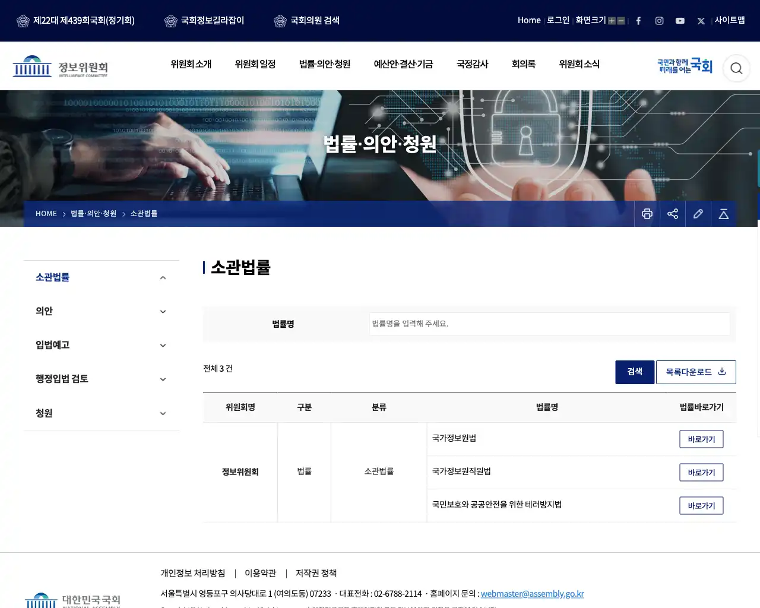The image size is (760, 608).
Task: Click the 정보위원회 logo
Action: [x=60, y=67]
